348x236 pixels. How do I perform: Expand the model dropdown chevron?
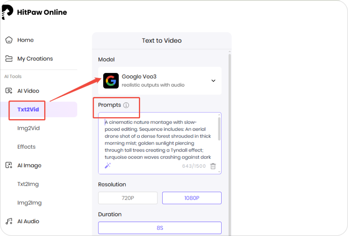[x=213, y=81]
